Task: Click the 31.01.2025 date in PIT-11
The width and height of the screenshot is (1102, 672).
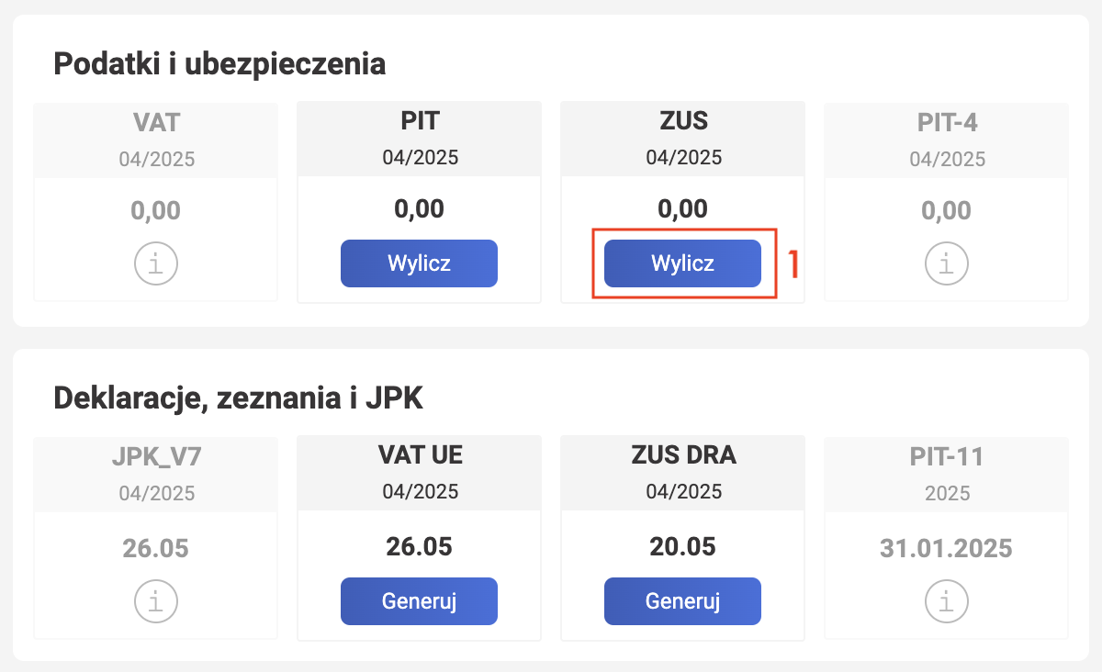Action: [947, 549]
